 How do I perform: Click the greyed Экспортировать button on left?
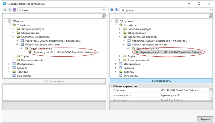click(x=54, y=81)
